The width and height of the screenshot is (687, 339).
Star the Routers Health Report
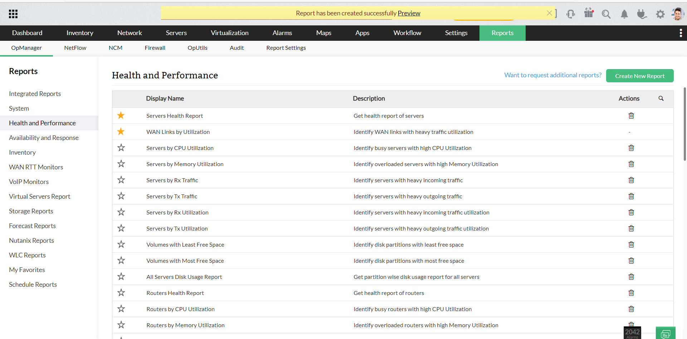121,292
